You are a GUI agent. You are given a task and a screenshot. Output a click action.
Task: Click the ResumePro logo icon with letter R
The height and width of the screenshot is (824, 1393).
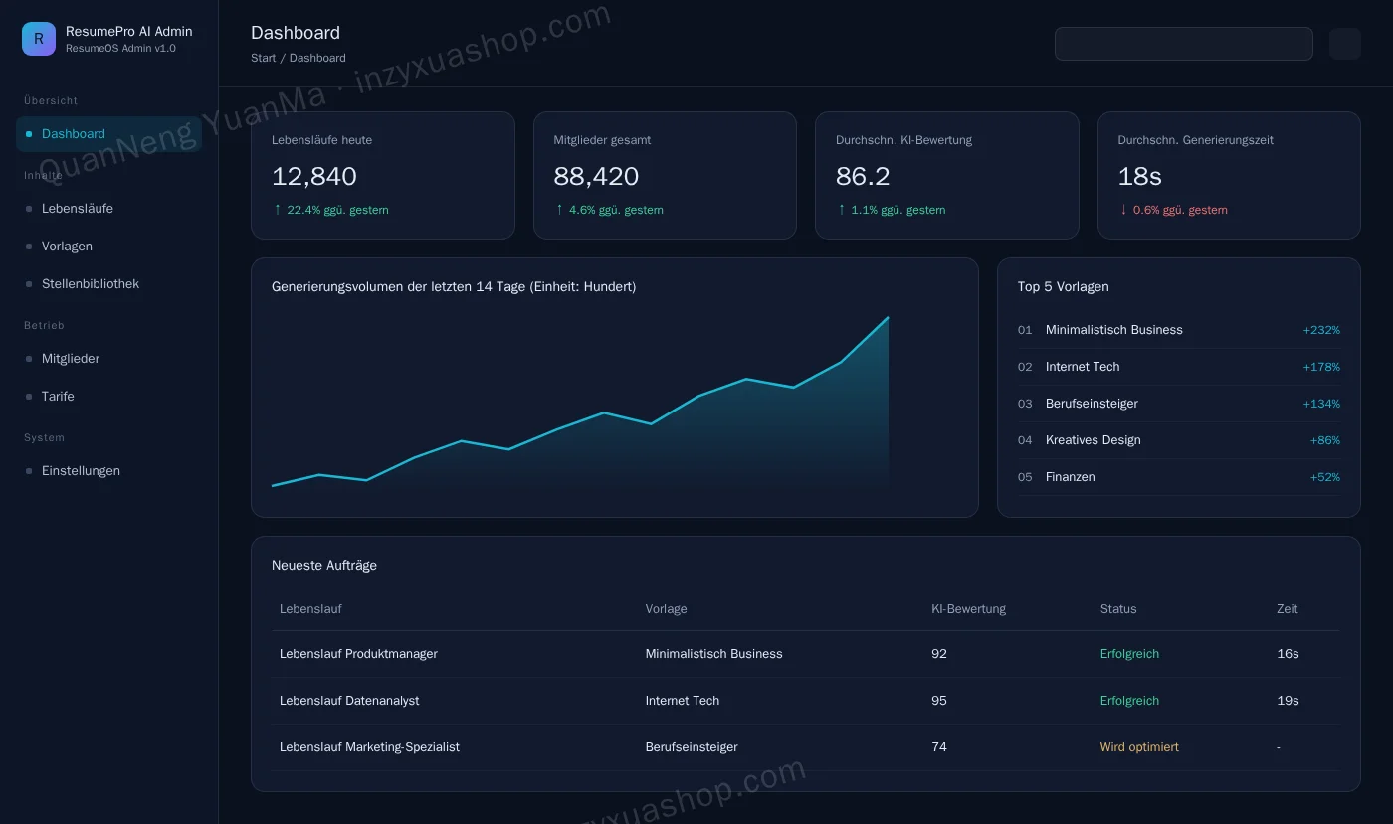39,39
